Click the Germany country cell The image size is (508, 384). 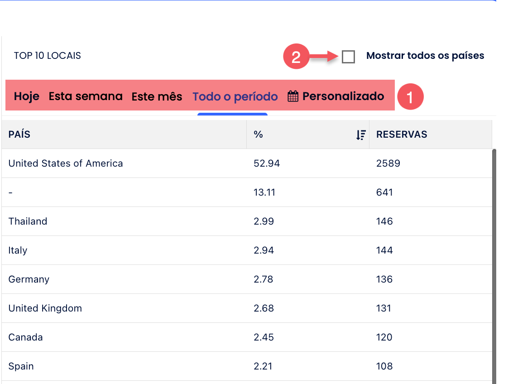[29, 279]
